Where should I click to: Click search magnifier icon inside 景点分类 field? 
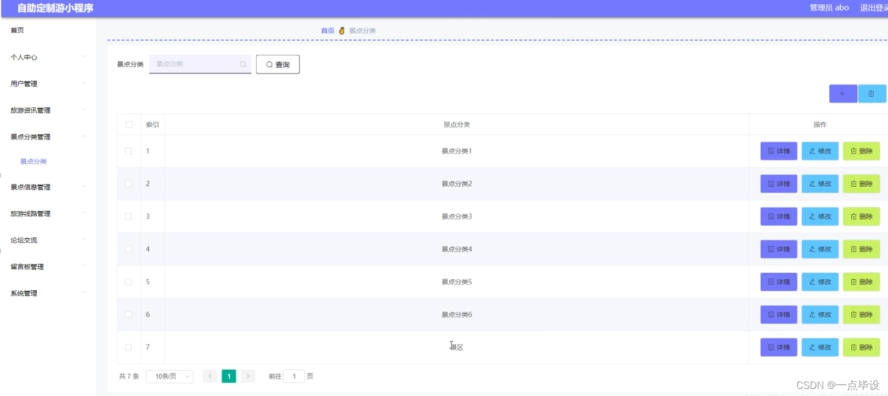pos(242,64)
